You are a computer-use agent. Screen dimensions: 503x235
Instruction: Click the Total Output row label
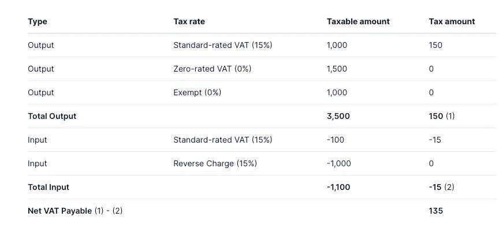(52, 116)
